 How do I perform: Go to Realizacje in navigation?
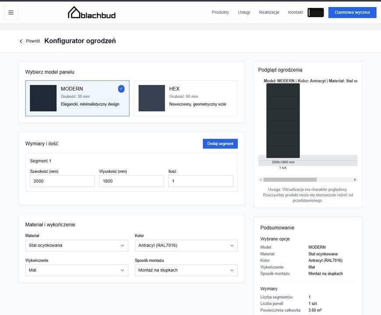(269, 12)
